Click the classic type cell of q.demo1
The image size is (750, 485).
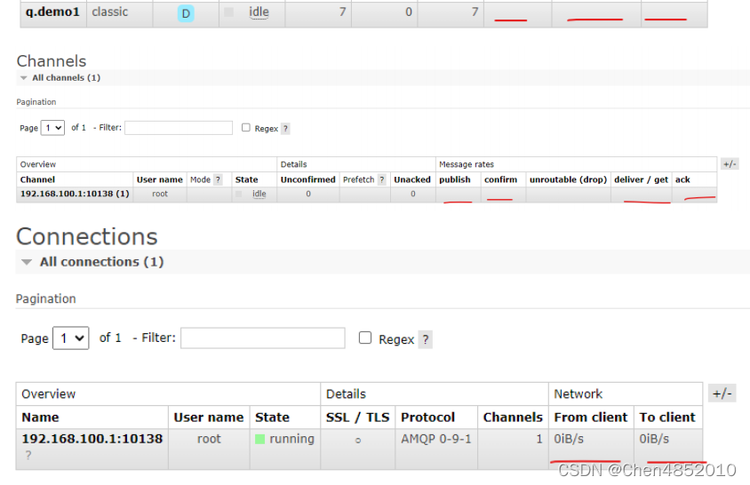pos(110,12)
